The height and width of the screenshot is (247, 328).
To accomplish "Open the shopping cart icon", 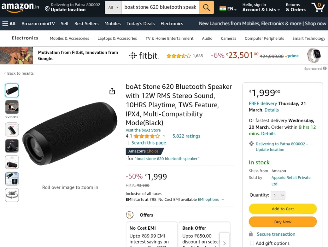I will [x=318, y=7].
